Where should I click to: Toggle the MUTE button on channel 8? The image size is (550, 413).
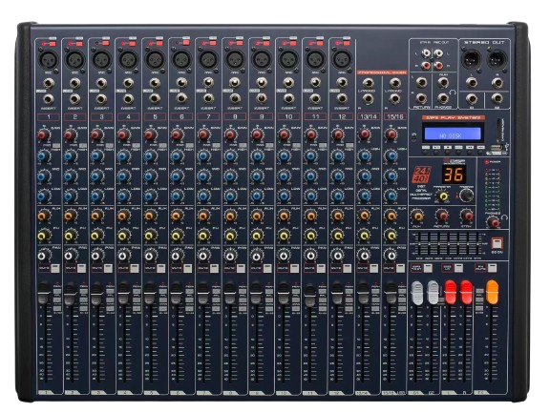pos(241,269)
